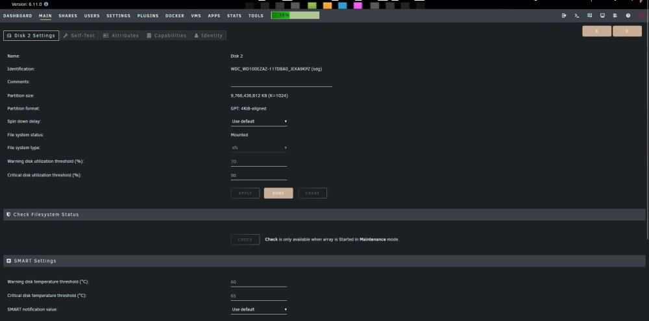The width and height of the screenshot is (649, 321).
Task: Go to the Users menu
Action: click(92, 16)
